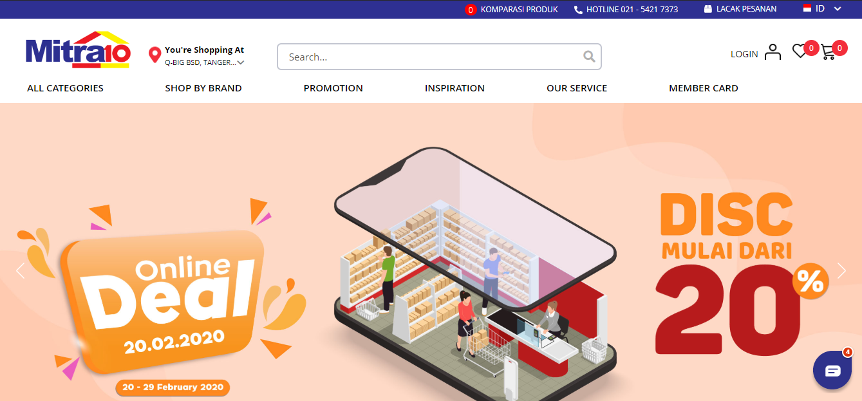The height and width of the screenshot is (401, 862).
Task: Click the HOTLINE 021 - 5421 7373 link
Action: point(632,10)
